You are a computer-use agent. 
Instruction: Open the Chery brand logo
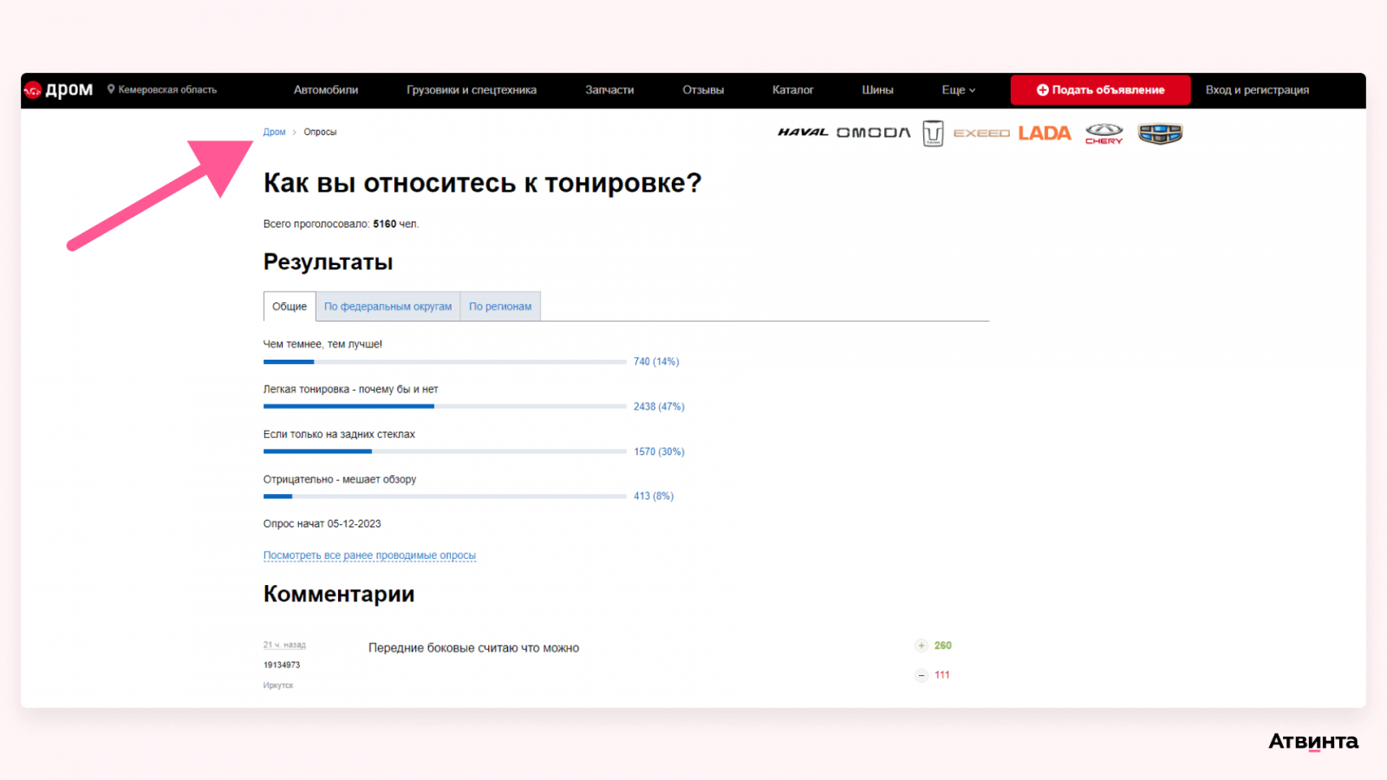1104,133
